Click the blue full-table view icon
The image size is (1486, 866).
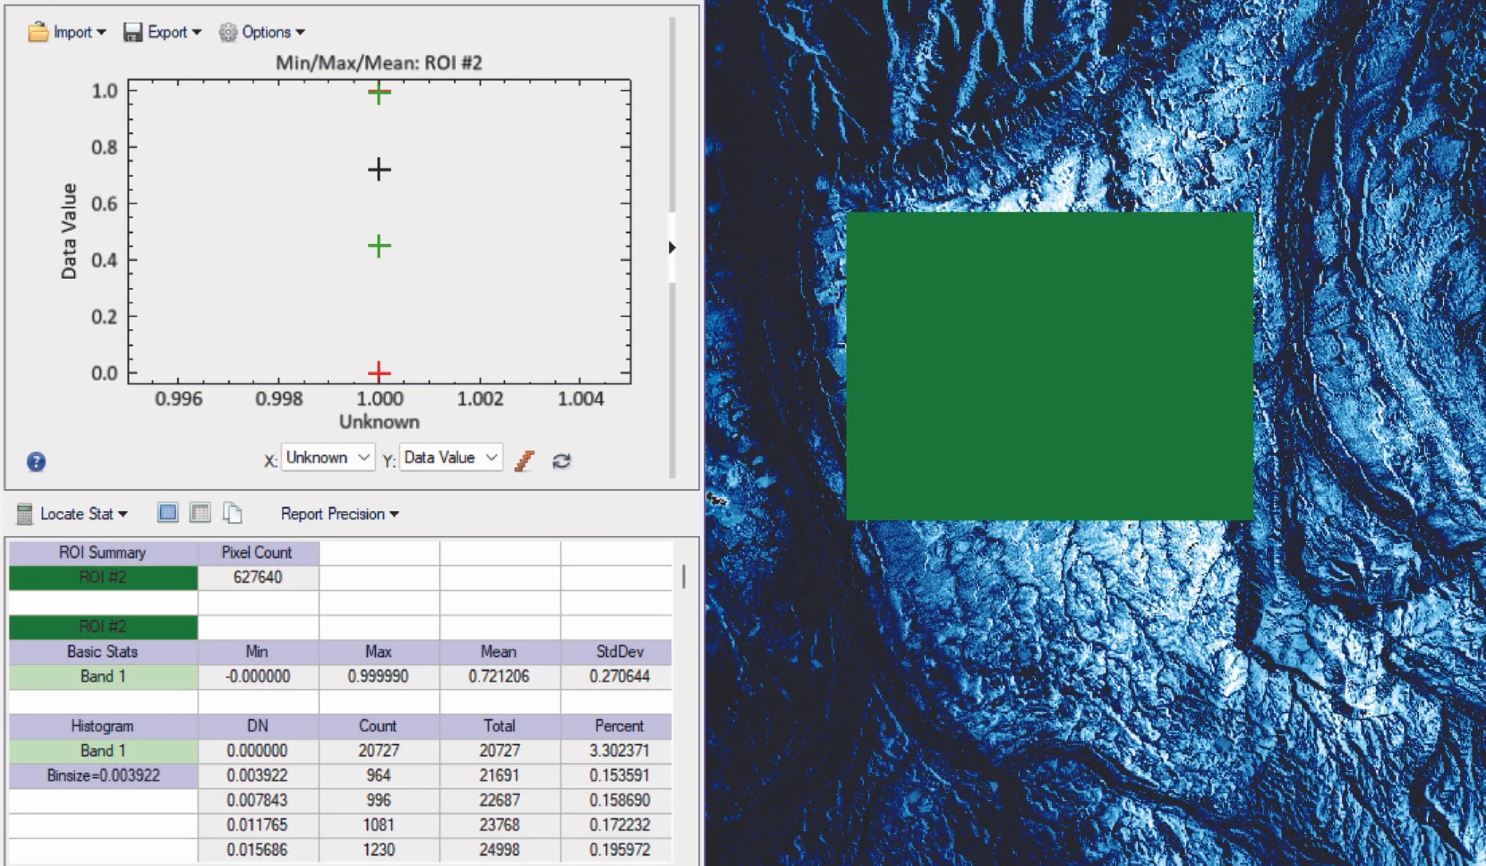168,512
